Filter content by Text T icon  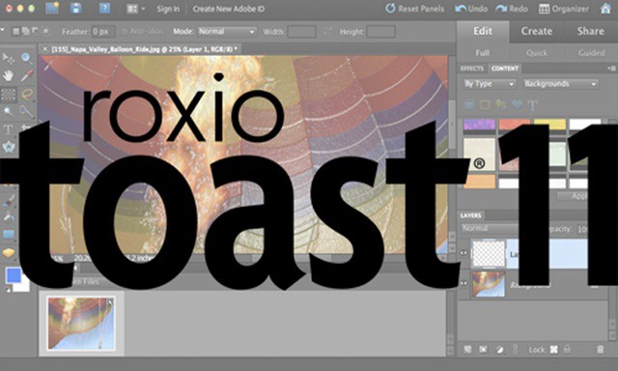532,105
